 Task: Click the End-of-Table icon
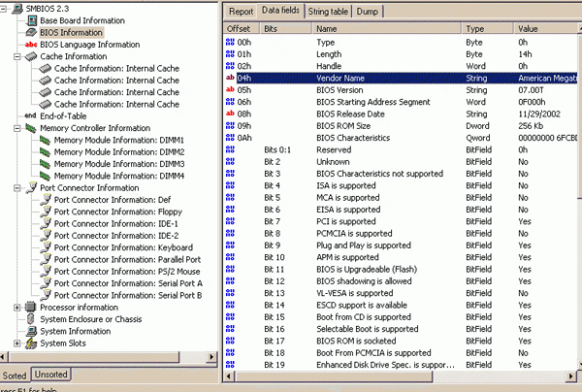(x=30, y=115)
